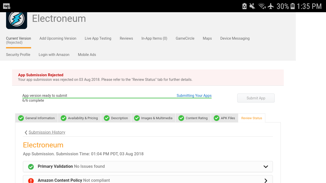
Task: Open the Add Upcoming Version tab
Action: point(58,38)
